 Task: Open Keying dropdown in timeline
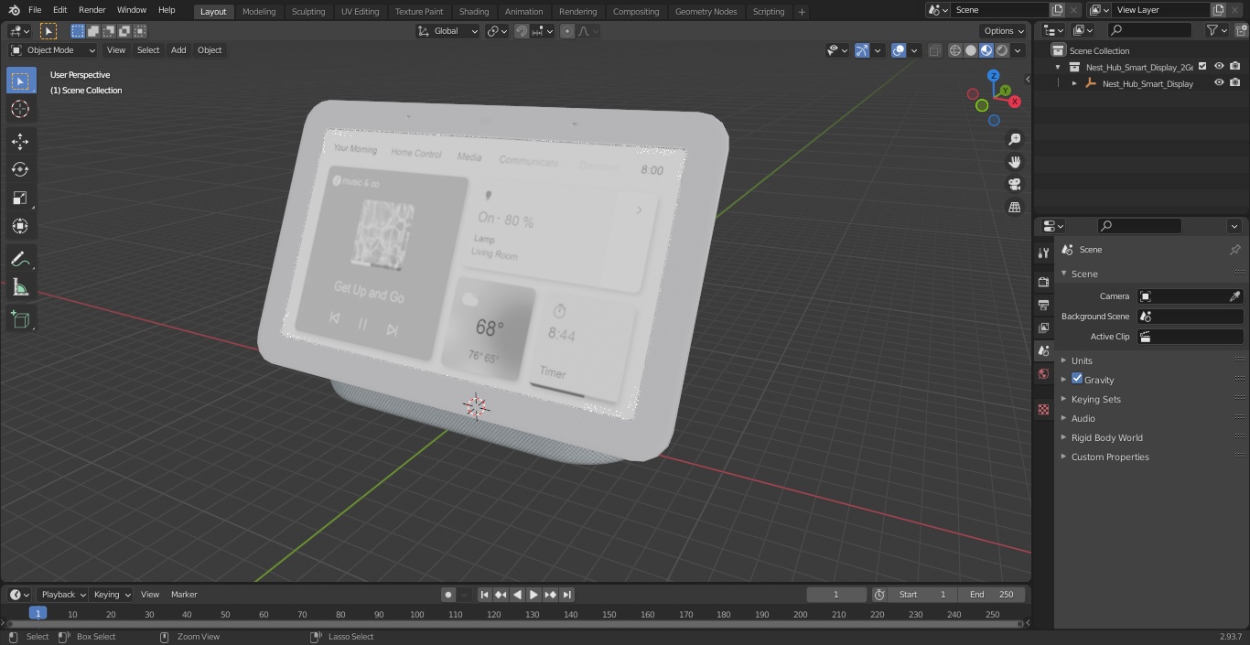tap(113, 595)
